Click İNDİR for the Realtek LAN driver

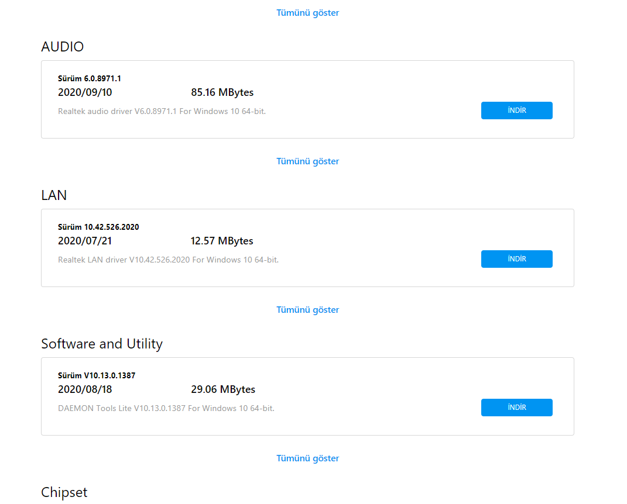coord(516,259)
